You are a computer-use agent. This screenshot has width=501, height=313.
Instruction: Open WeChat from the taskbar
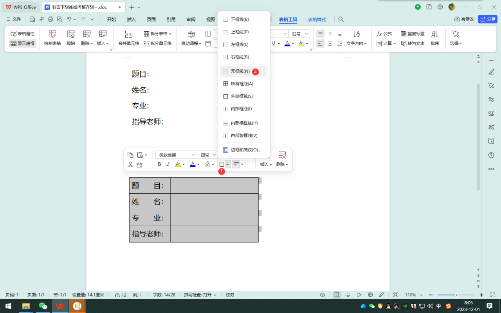[43, 306]
